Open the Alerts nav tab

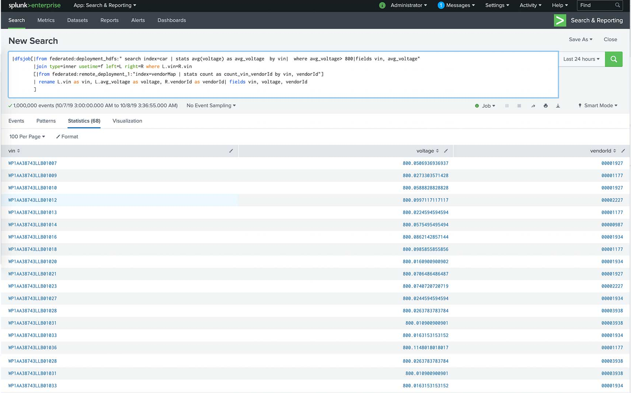[138, 20]
